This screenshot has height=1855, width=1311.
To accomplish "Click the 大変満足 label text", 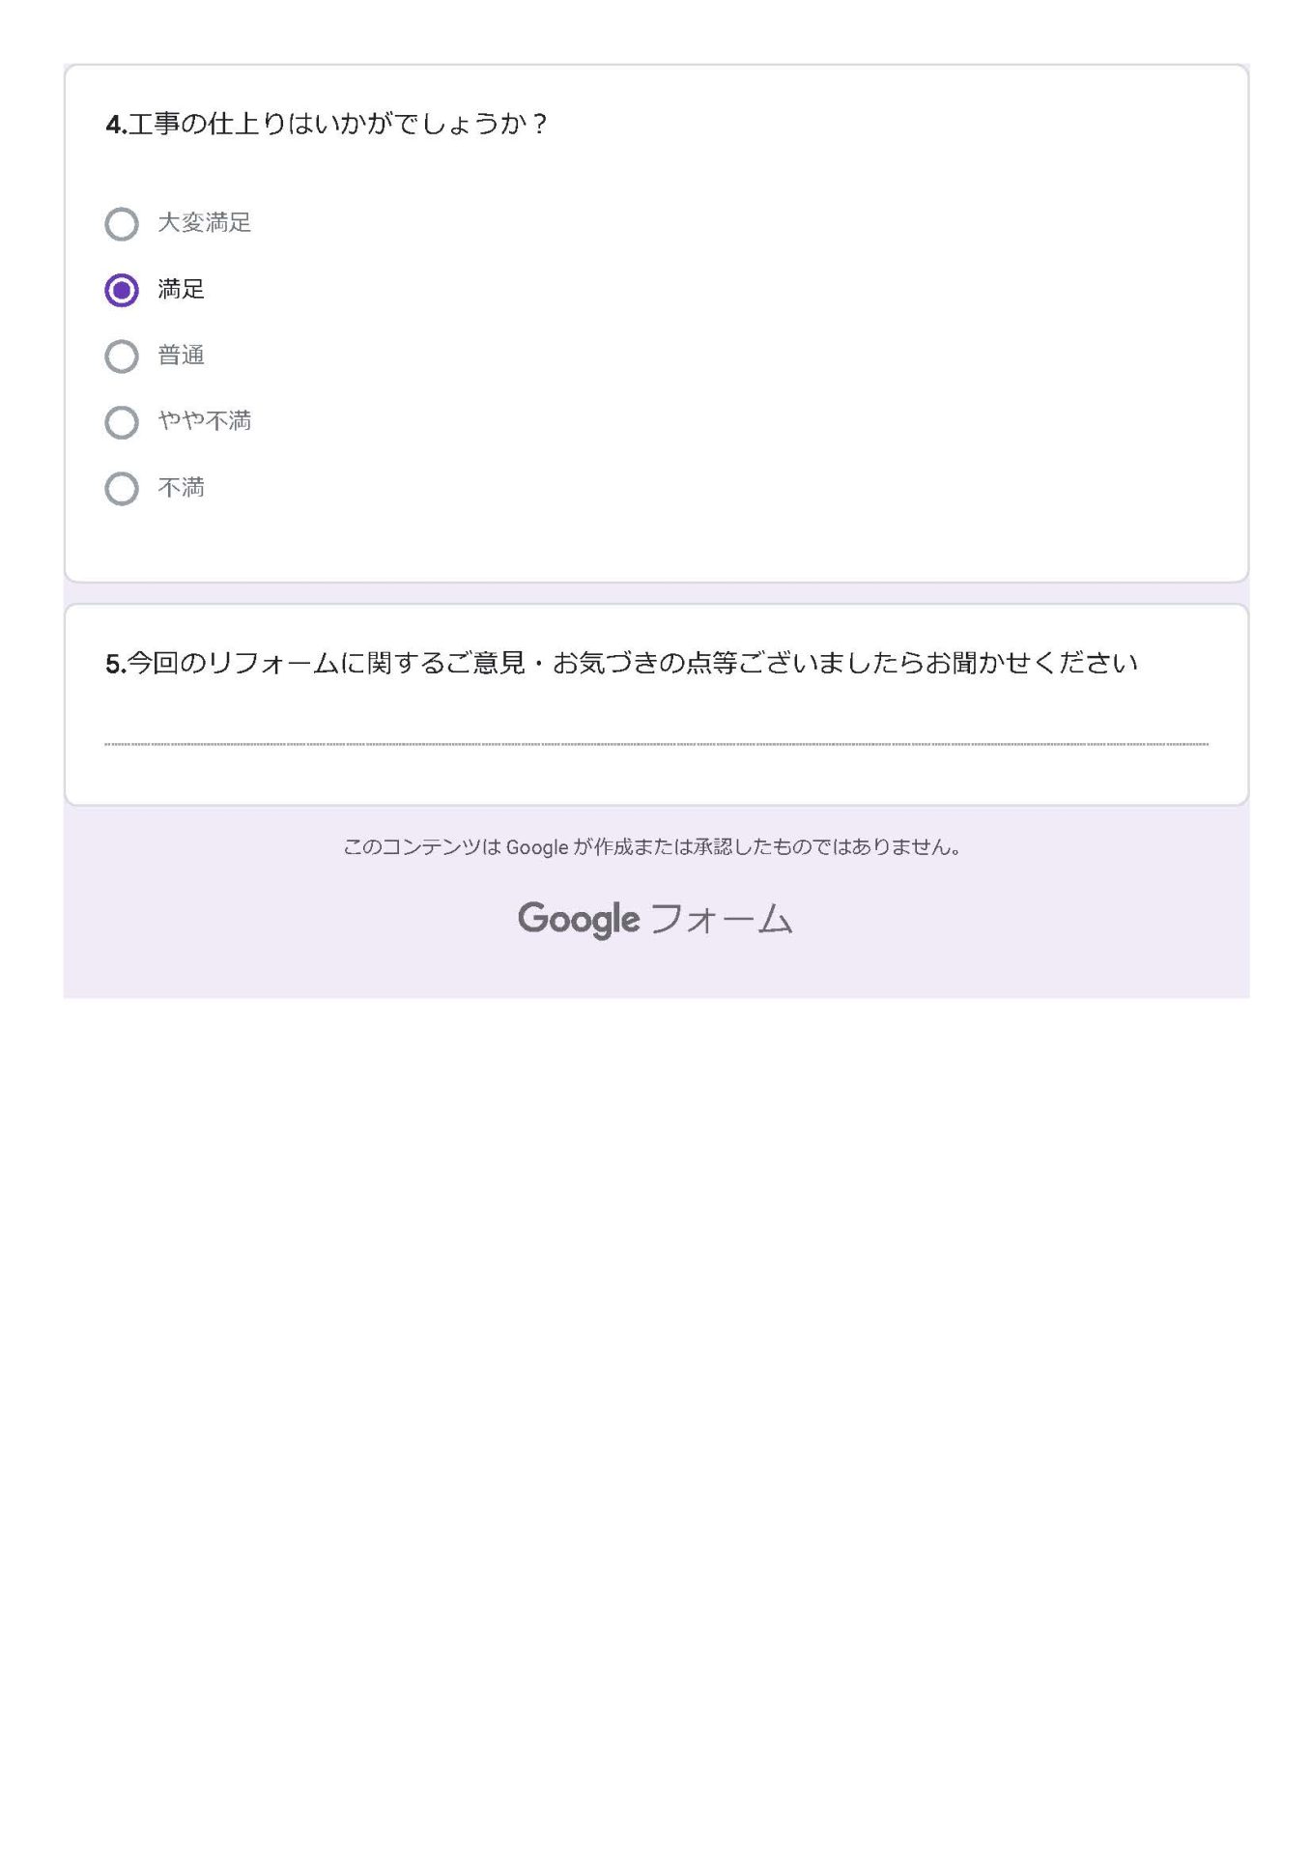I will 204,223.
